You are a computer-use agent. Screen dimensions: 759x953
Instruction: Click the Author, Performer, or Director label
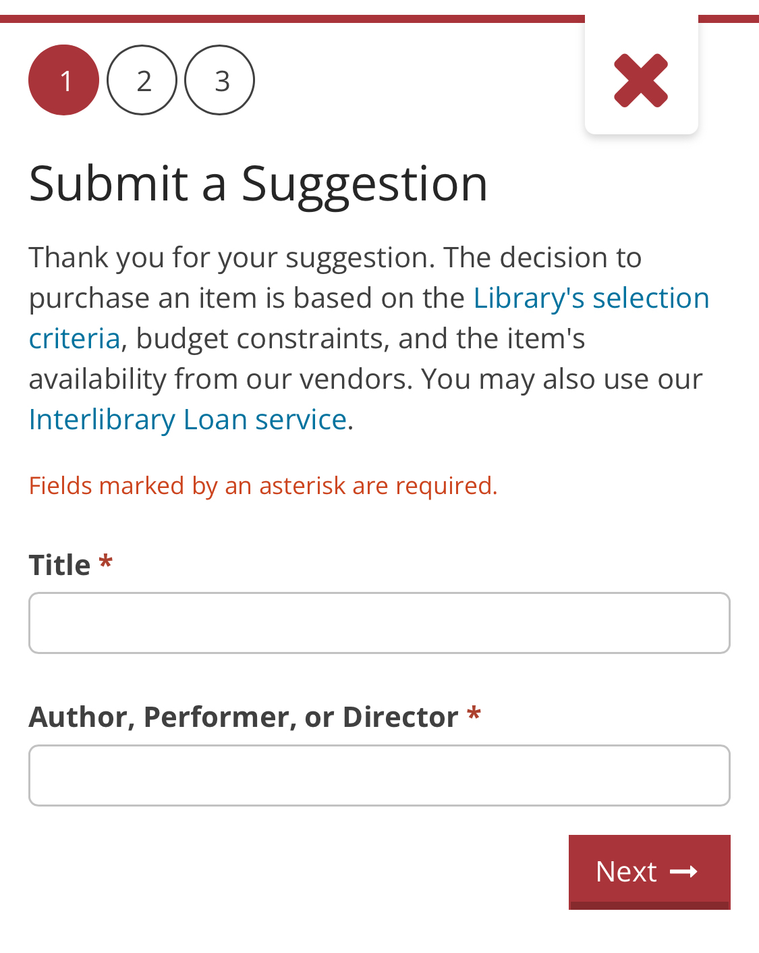(x=244, y=717)
